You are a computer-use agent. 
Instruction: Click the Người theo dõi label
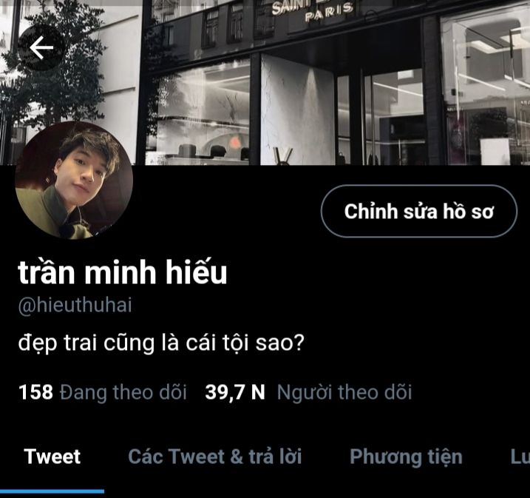[344, 392]
